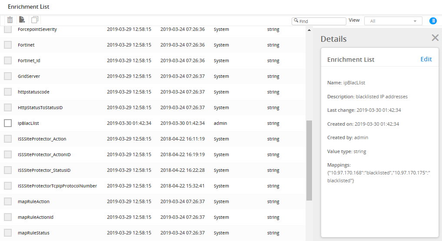Click 2018-04-22 16:19:19 creation date
442x241 pixels.
183,154
